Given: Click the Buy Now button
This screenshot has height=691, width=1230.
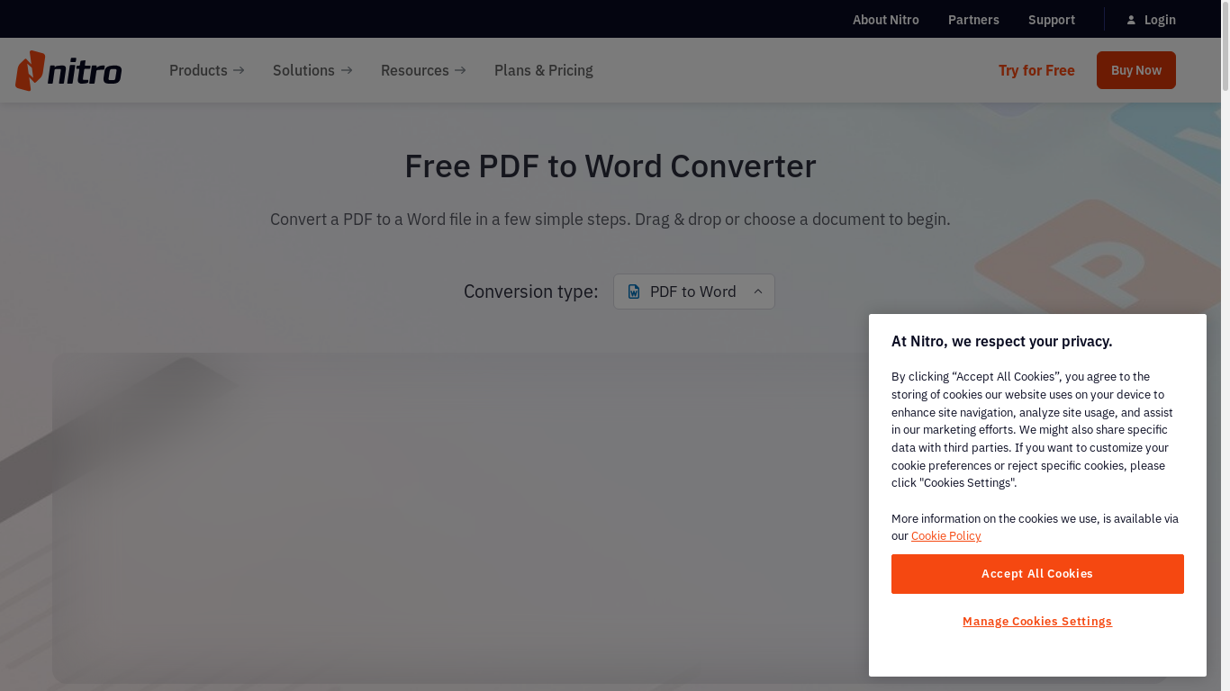Looking at the screenshot, I should pos(1136,70).
